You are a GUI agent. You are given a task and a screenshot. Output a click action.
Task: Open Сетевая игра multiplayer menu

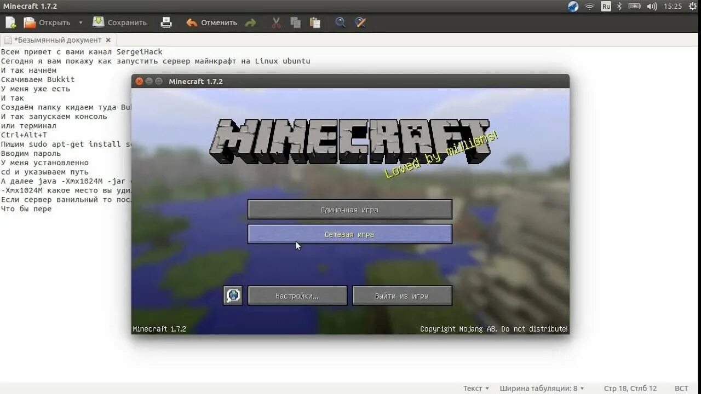[350, 234]
